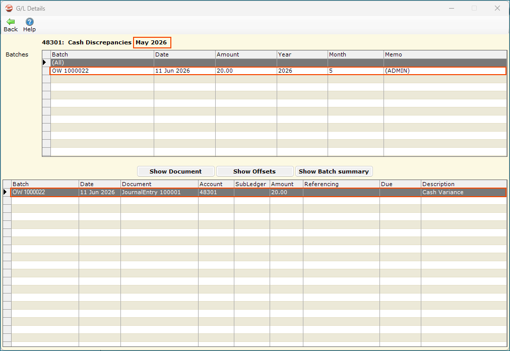
Task: Click the Year cell showing 2026
Action: pyautogui.click(x=302, y=71)
